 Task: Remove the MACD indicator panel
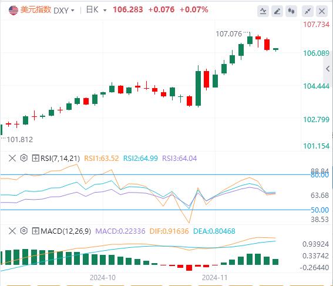[x=12, y=231]
